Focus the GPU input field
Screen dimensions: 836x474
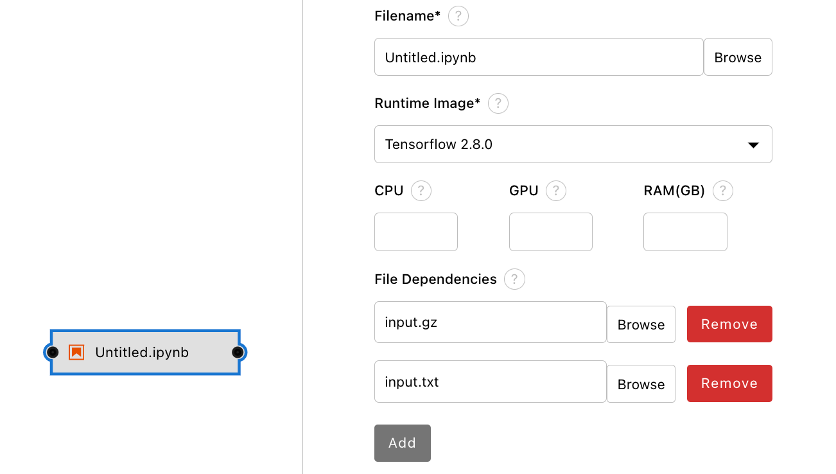(551, 232)
